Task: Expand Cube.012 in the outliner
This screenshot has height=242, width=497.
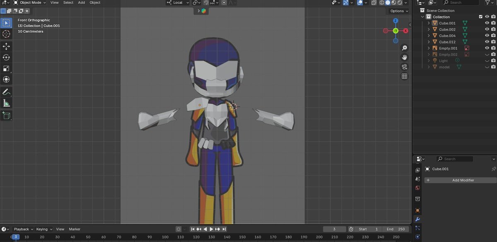Action: point(429,42)
